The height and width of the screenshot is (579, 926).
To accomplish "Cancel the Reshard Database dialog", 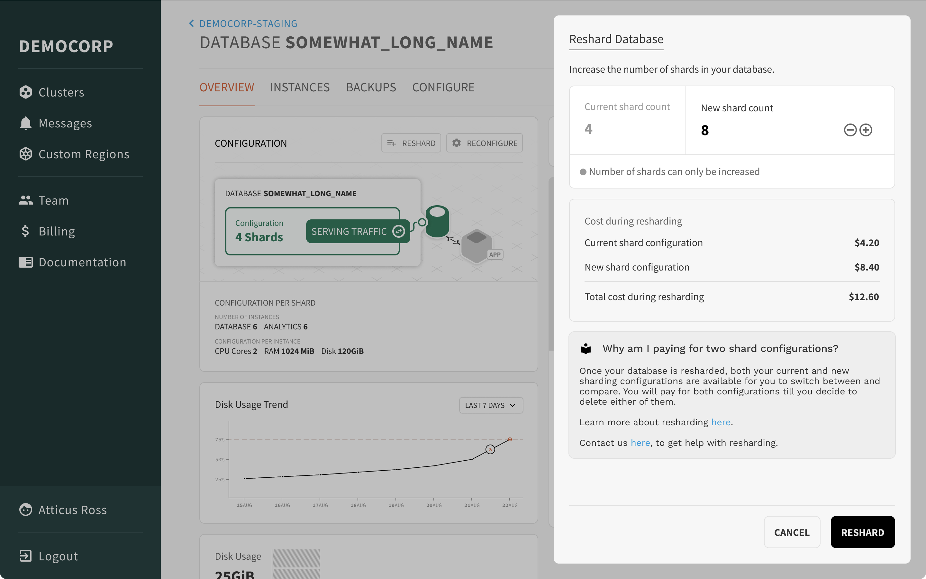I will pyautogui.click(x=792, y=532).
